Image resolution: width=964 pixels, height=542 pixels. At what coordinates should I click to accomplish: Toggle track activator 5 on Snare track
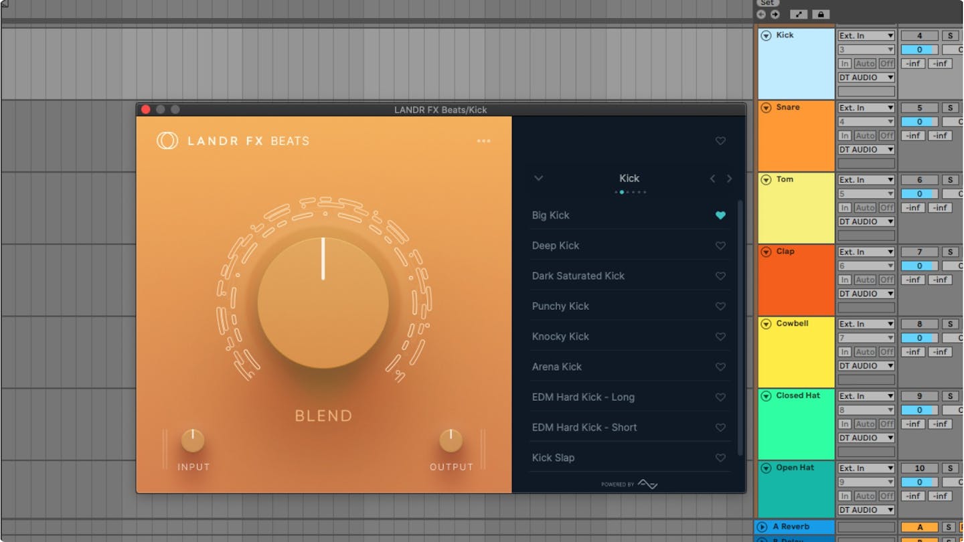pyautogui.click(x=919, y=108)
